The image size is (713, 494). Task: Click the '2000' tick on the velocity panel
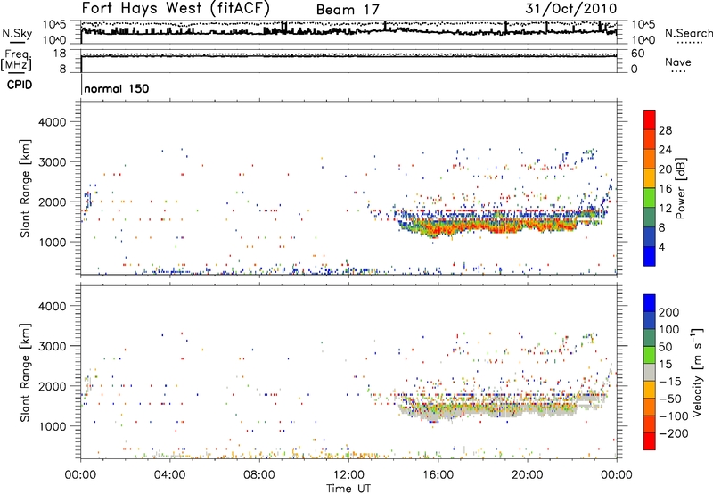tap(53, 386)
